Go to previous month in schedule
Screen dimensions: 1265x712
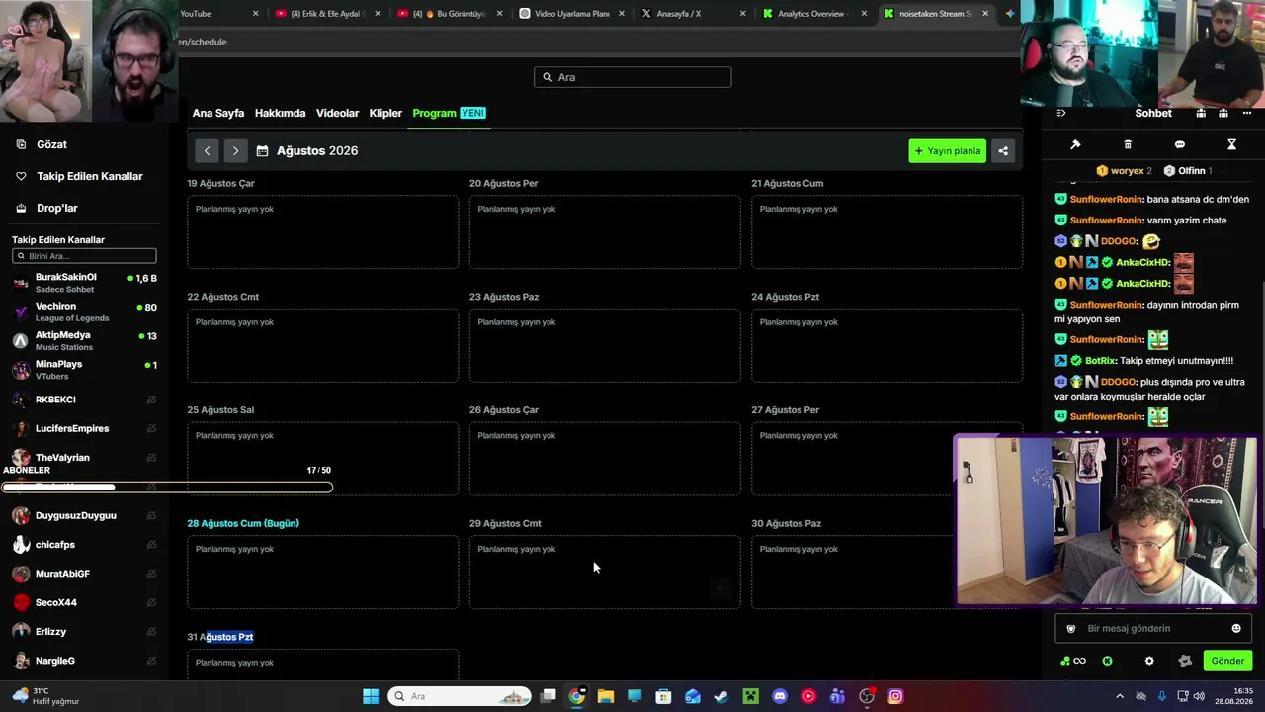[207, 150]
